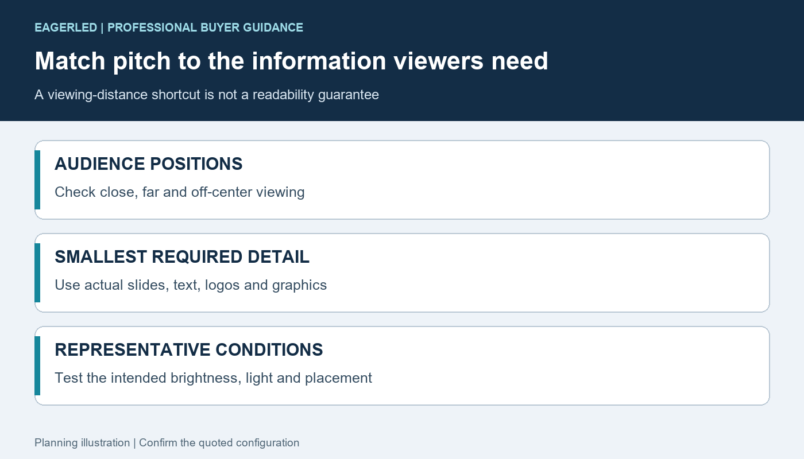Select the title Match pitch to the information viewers need
Image resolution: width=804 pixels, height=459 pixels.
291,61
